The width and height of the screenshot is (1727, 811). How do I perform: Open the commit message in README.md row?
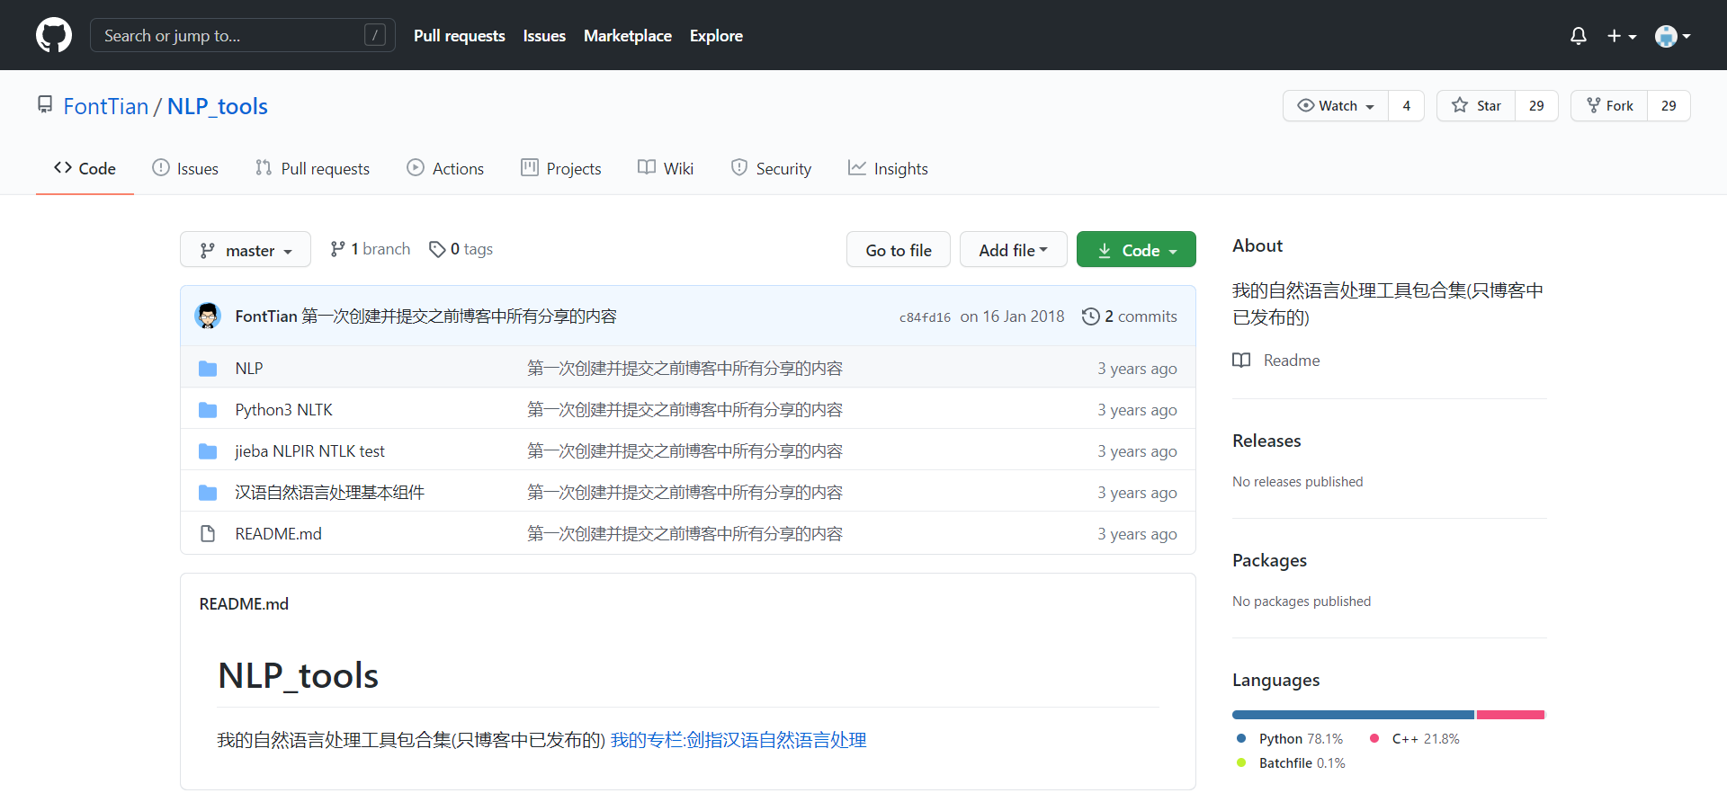point(685,534)
